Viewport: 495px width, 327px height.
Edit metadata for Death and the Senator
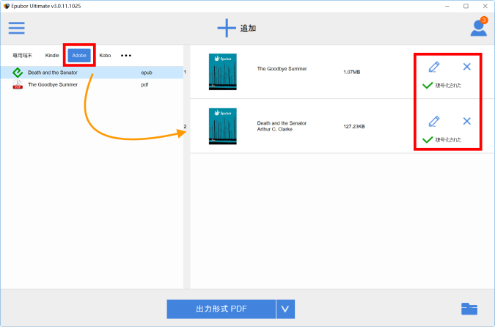(x=433, y=122)
